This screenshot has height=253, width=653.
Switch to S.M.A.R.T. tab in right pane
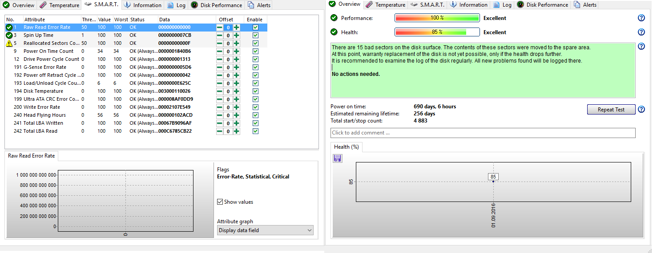tap(427, 5)
